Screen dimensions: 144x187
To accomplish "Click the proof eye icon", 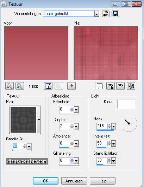I will pyautogui.click(x=120, y=86).
